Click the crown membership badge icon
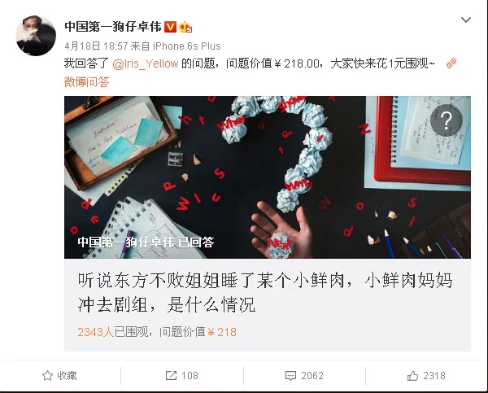 pyautogui.click(x=185, y=27)
